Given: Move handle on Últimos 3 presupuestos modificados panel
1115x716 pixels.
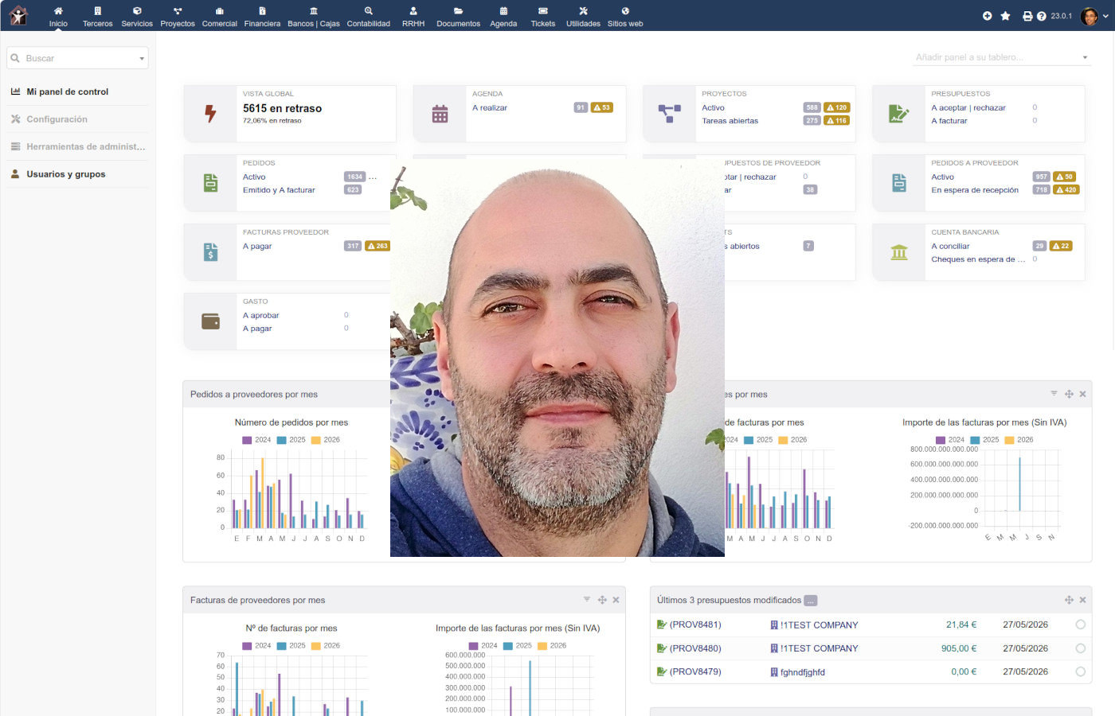Looking at the screenshot, I should (x=1069, y=600).
